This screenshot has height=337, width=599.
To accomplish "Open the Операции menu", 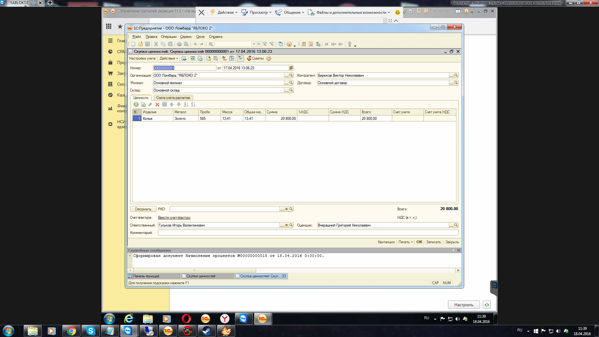I will click(168, 37).
